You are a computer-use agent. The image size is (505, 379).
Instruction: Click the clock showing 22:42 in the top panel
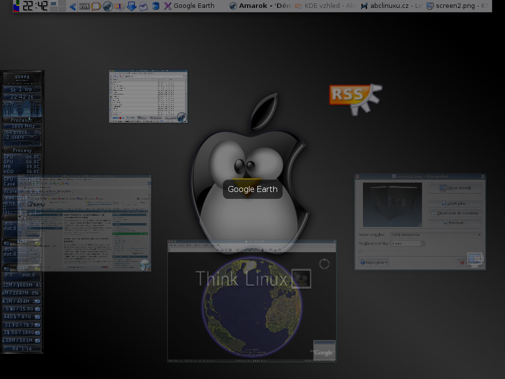tap(35, 5)
